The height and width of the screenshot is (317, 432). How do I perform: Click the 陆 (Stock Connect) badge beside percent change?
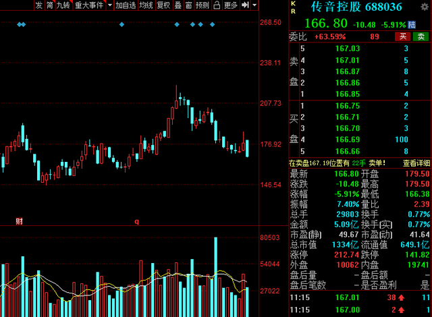click(x=412, y=25)
